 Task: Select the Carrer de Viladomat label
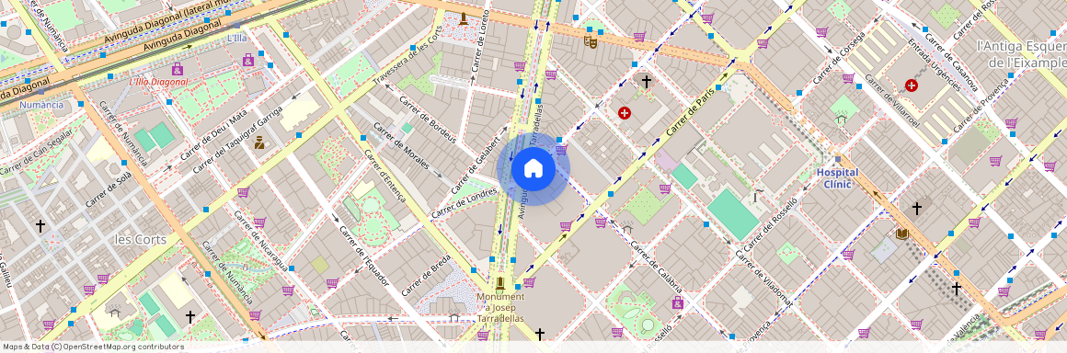[x=765, y=279]
